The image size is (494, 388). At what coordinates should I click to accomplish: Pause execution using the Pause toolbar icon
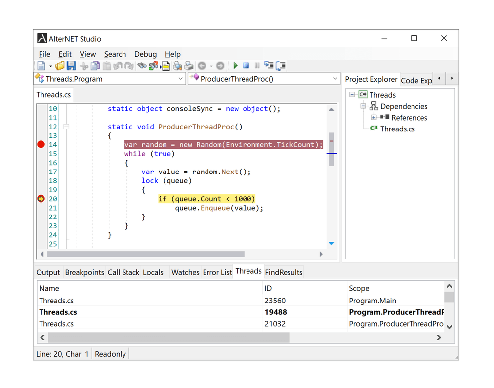pyautogui.click(x=257, y=65)
